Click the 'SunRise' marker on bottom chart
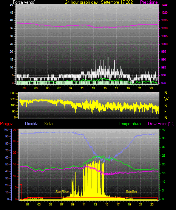Image resolution: width=176 pixels, height=210 pixels. click(62, 192)
